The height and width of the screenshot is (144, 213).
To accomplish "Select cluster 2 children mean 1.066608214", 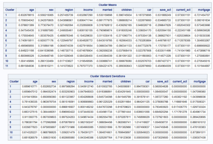I will click(124, 20).
